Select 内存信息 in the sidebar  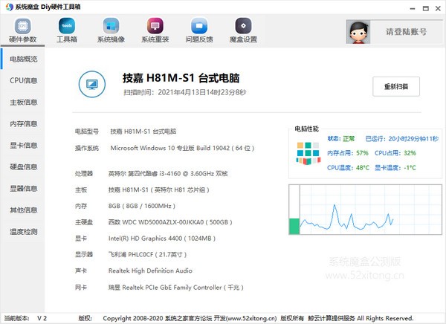[24, 124]
